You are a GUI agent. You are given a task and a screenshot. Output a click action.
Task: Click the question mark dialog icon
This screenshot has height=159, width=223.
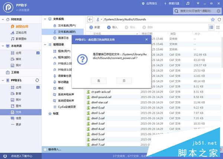(x=83, y=59)
